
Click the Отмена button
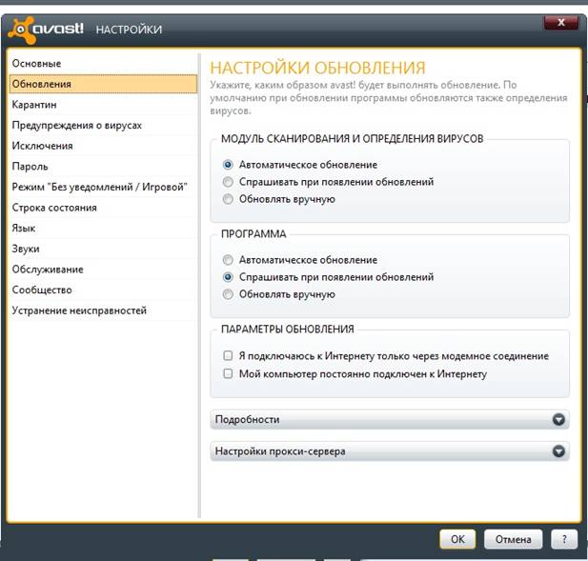(x=513, y=539)
